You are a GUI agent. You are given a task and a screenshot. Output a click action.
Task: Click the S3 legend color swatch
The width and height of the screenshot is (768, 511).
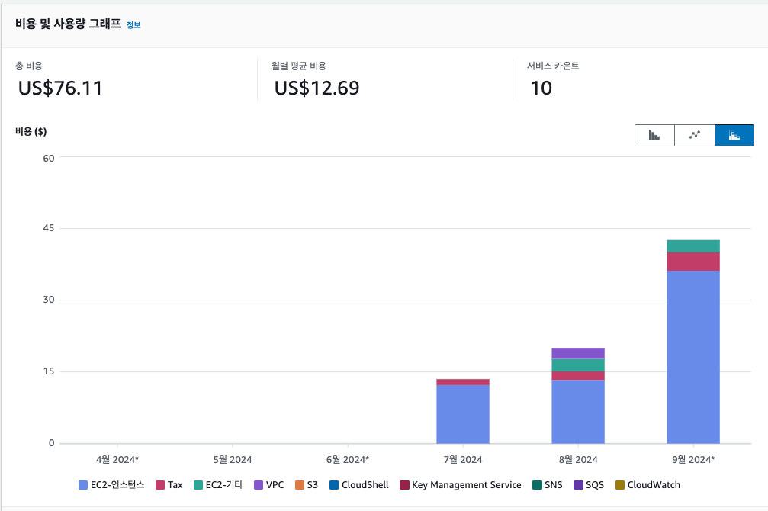300,485
